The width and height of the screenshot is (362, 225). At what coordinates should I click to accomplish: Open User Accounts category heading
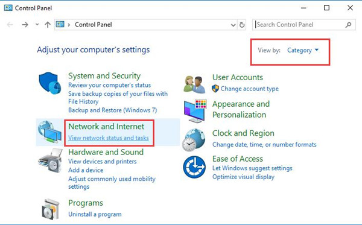(x=238, y=77)
